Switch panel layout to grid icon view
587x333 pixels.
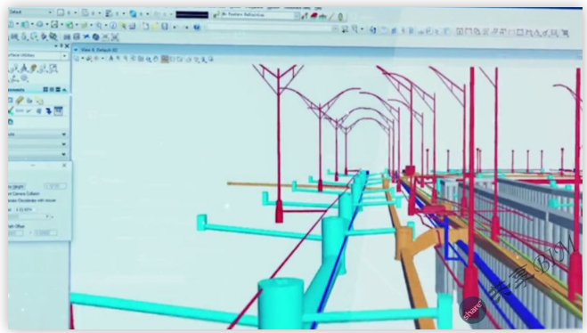[x=45, y=90]
